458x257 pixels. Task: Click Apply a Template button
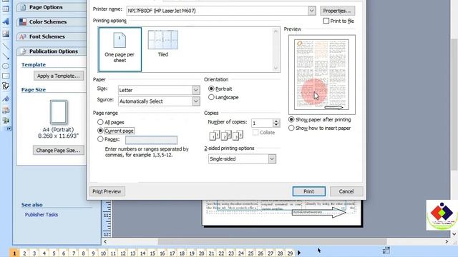(59, 76)
